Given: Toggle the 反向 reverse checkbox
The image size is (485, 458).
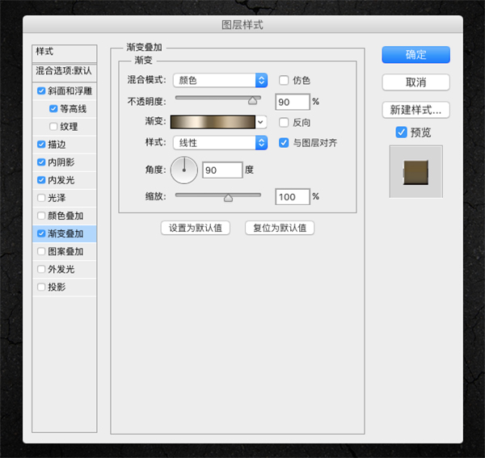Looking at the screenshot, I should point(284,122).
